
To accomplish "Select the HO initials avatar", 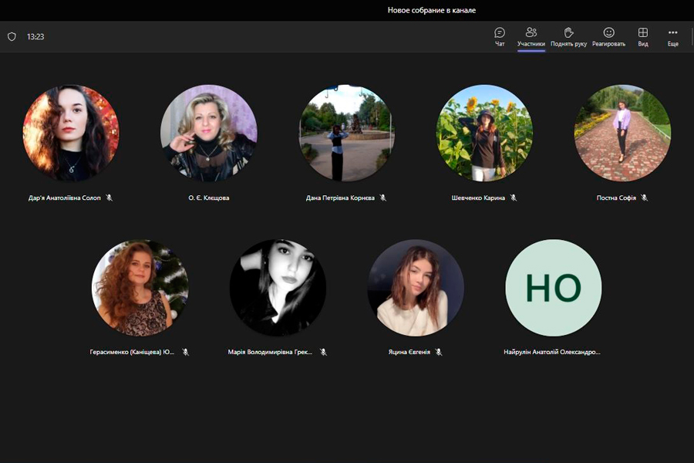I will tap(554, 288).
